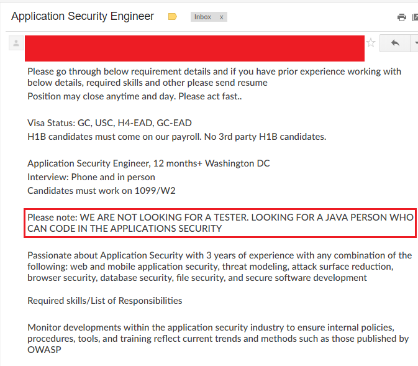
Task: Click the red redacted sender block
Action: coord(194,48)
